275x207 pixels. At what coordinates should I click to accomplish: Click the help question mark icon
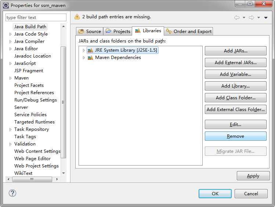pos(12,193)
